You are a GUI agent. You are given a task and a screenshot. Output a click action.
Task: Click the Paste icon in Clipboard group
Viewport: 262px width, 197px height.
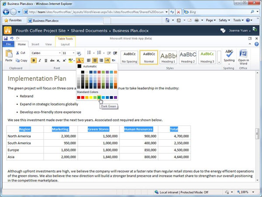click(x=9, y=54)
